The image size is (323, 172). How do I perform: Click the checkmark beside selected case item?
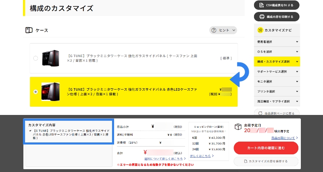pos(30,131)
